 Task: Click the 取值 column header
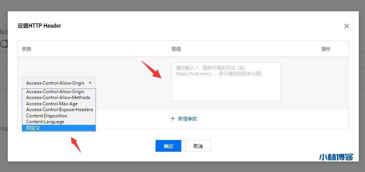pyautogui.click(x=176, y=49)
